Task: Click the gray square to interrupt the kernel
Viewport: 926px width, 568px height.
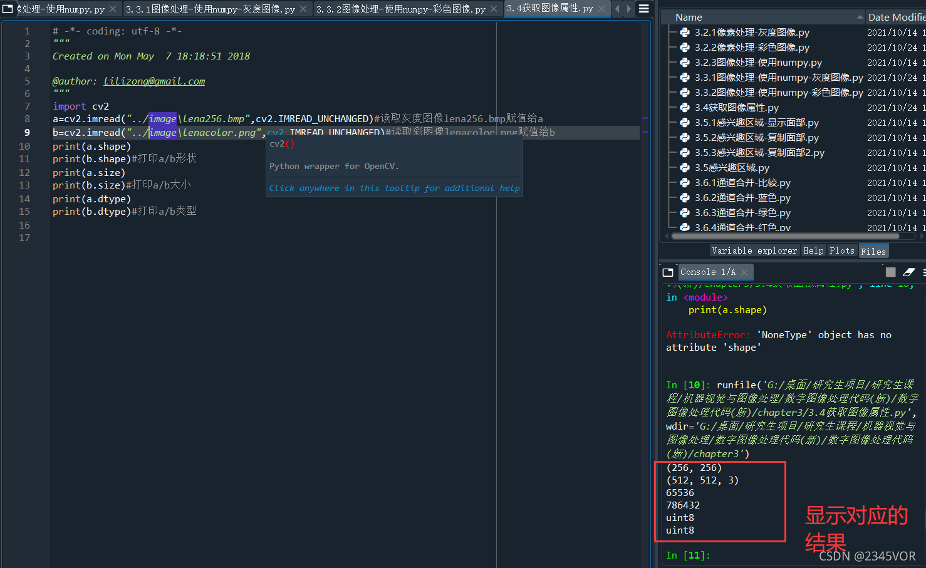Action: pyautogui.click(x=890, y=271)
